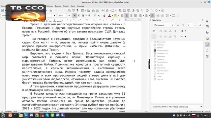Image resolution: width=211 pixels, height=118 pixels.
Task: Open the Sidebar settings hamburger menu
Action: (x=207, y=21)
